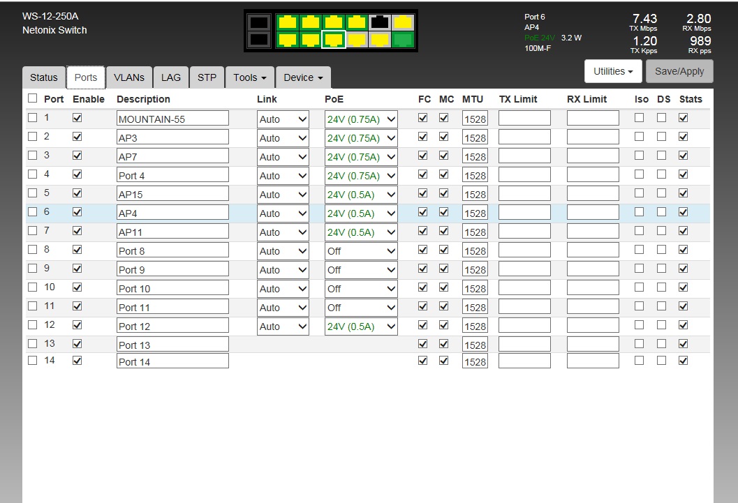Click the TX Limit field for port 4
The width and height of the screenshot is (738, 503).
click(x=524, y=175)
